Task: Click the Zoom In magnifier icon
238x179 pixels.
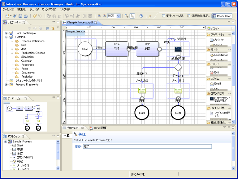Action: (99, 16)
